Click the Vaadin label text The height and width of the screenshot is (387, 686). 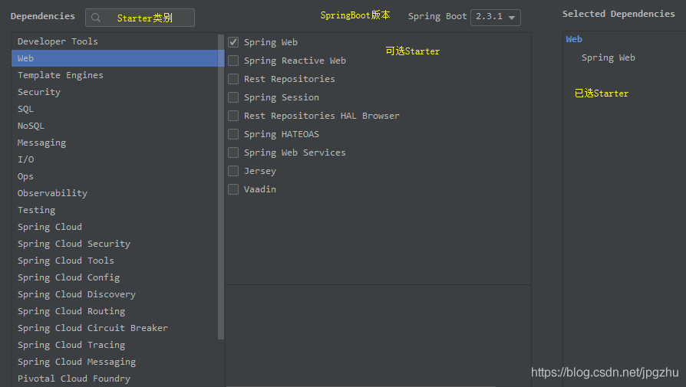260,189
